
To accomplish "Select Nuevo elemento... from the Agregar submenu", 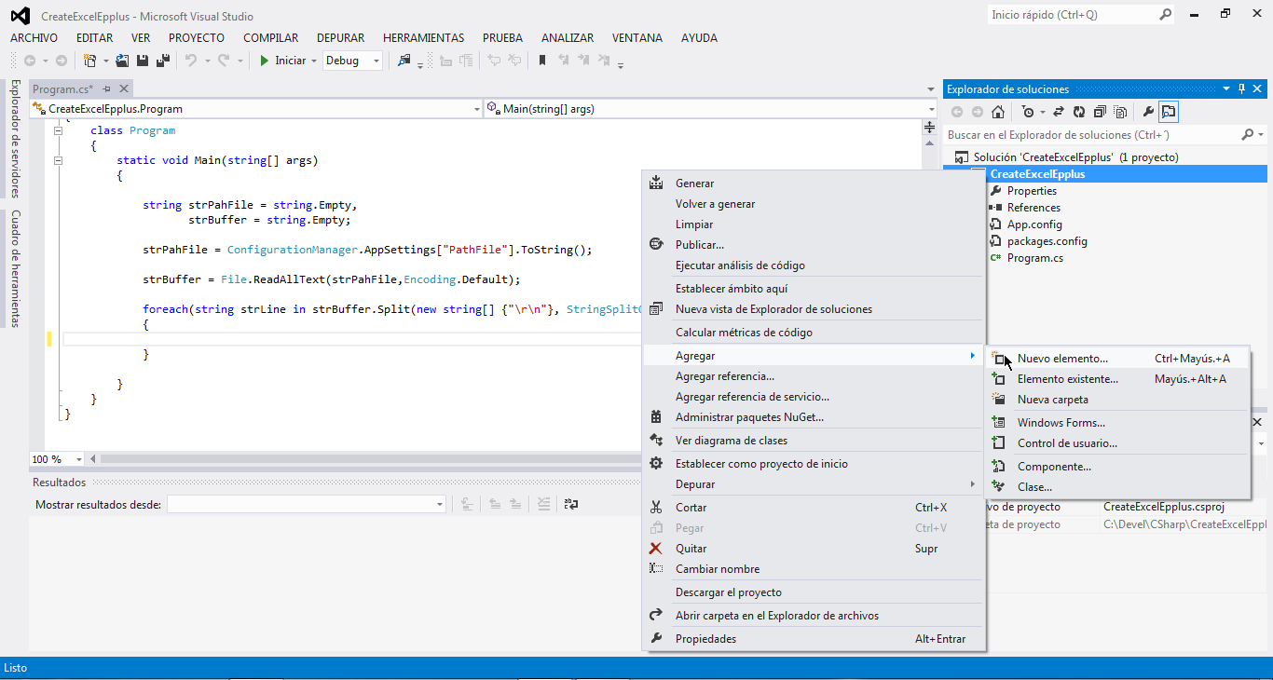I will (x=1062, y=359).
